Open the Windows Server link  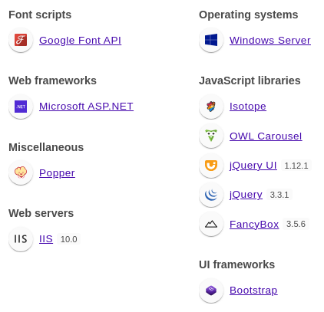(x=270, y=41)
